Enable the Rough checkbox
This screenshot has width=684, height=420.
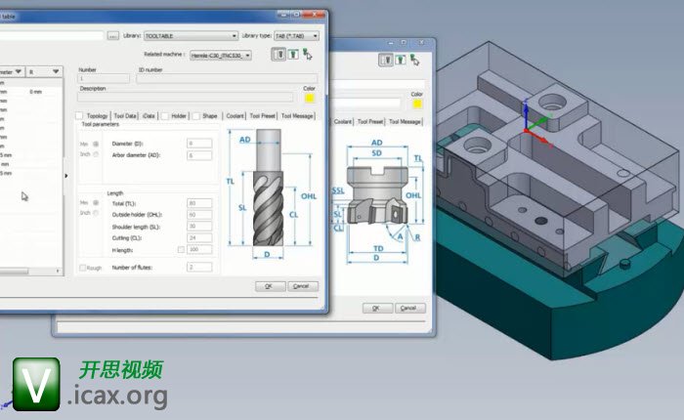(82, 268)
